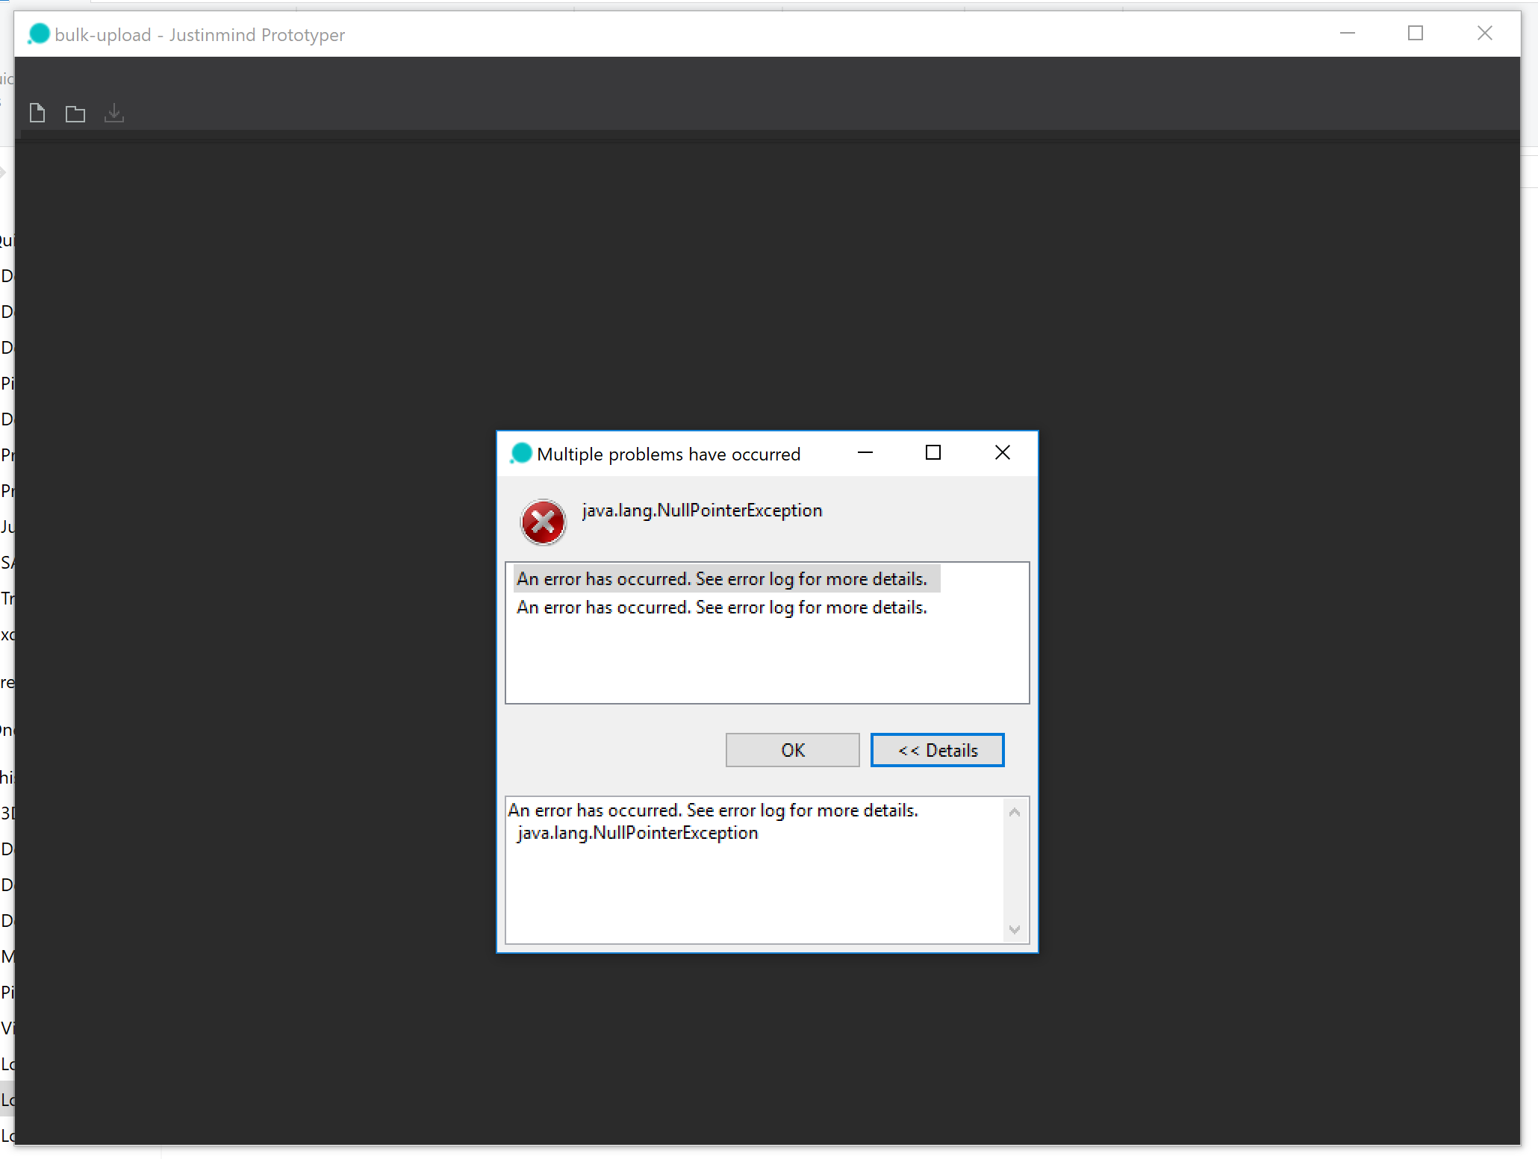Click the details scrollbar down arrow
This screenshot has height=1159, width=1538.
1014,929
